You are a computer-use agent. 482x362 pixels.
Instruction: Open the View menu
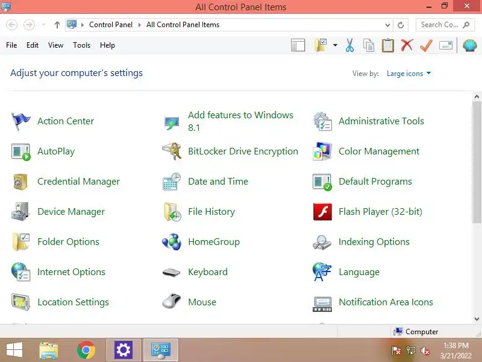(55, 45)
